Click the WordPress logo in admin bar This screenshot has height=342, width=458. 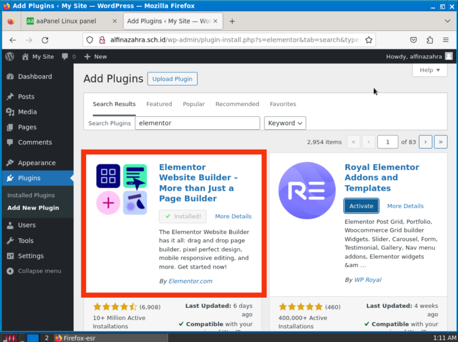click(10, 56)
